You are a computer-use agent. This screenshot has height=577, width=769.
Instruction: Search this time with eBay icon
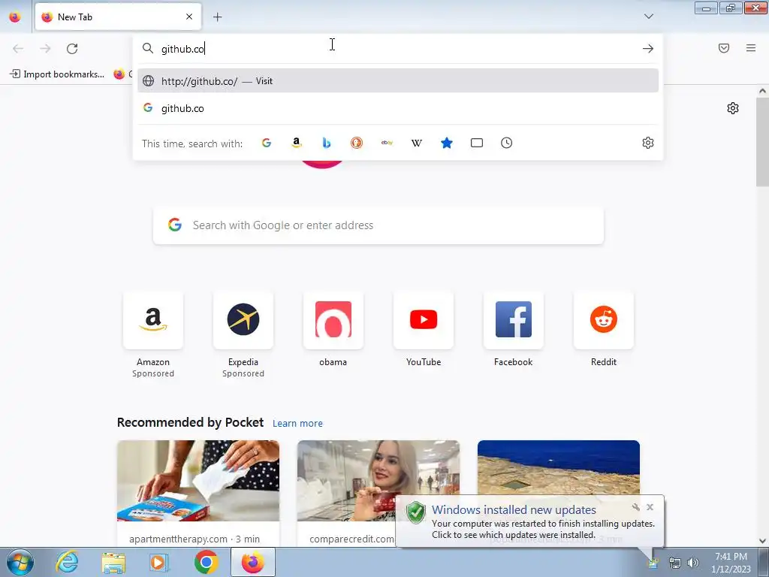point(387,143)
